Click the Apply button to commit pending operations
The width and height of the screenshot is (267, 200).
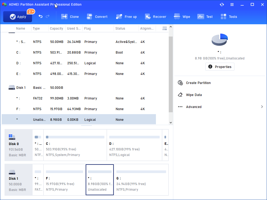[x=18, y=17]
